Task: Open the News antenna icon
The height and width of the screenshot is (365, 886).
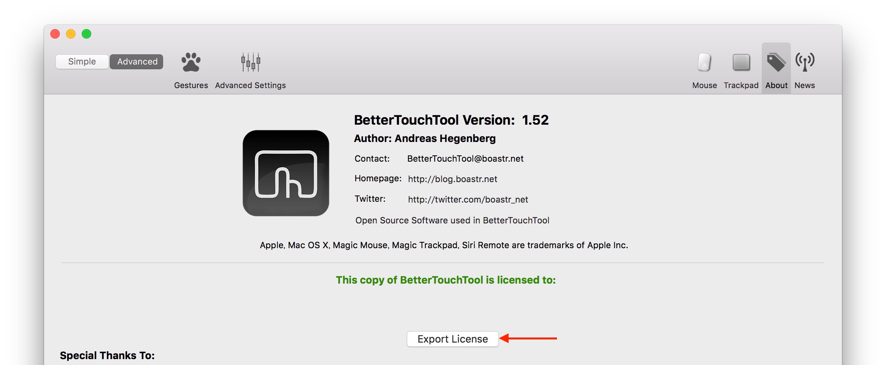Action: click(x=805, y=62)
